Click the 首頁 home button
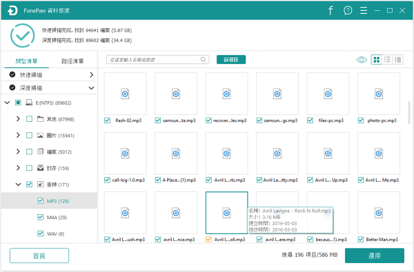Image resolution: width=414 pixels, height=272 pixels. pos(39,255)
